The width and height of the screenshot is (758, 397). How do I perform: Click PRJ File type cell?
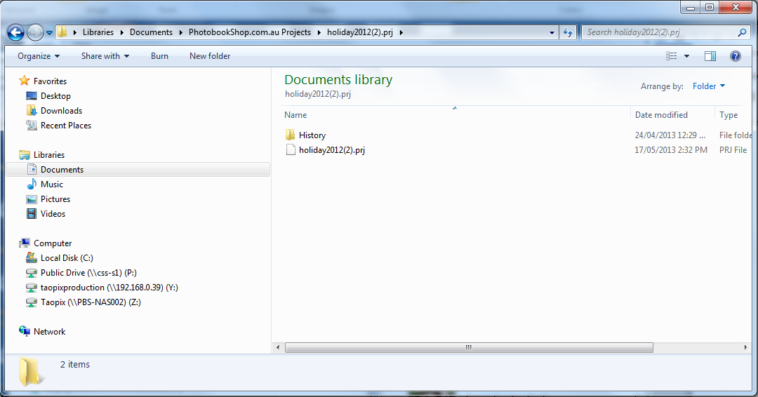coord(733,150)
